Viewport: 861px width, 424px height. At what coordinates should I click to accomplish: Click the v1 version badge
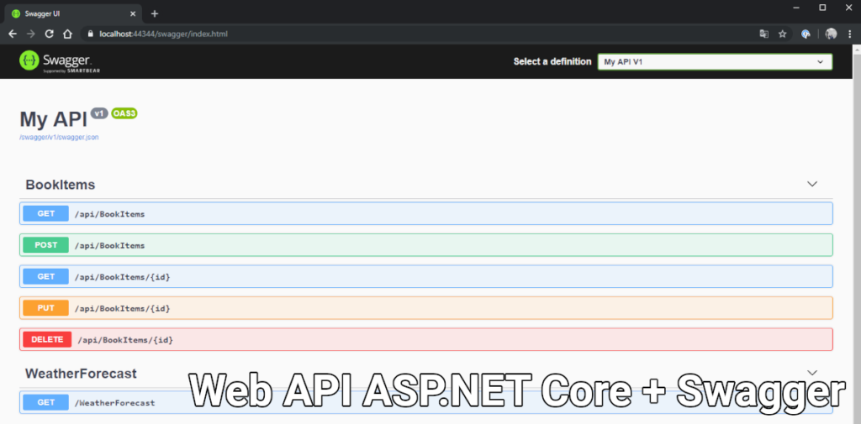pyautogui.click(x=99, y=113)
